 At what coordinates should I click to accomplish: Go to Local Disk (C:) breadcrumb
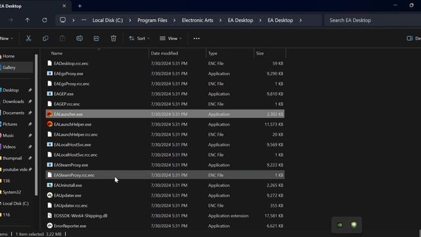click(108, 20)
